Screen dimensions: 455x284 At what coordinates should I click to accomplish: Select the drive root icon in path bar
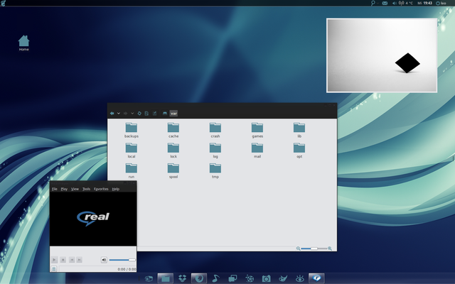pyautogui.click(x=165, y=114)
